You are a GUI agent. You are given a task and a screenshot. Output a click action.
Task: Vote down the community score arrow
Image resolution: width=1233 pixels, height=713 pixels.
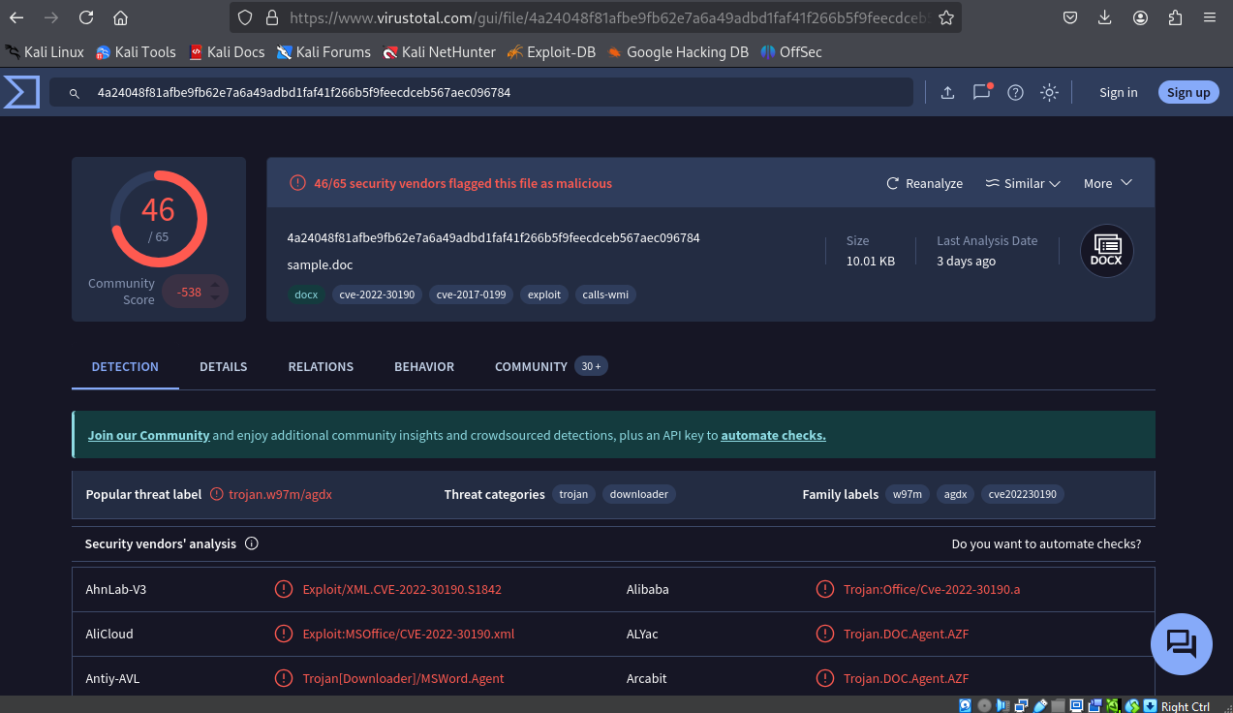coord(215,298)
